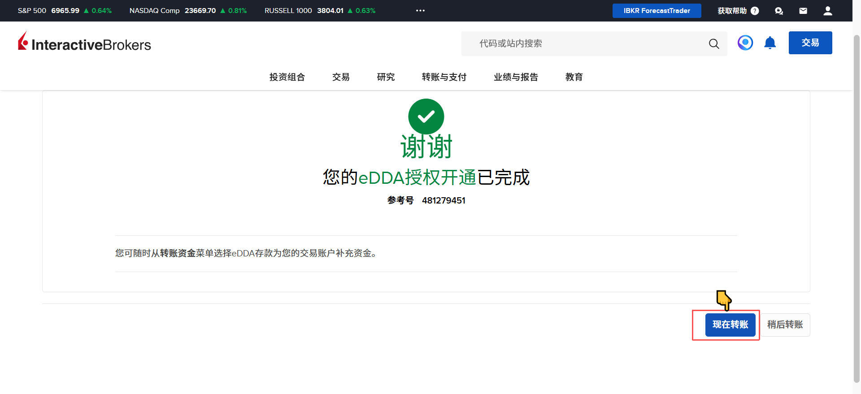The width and height of the screenshot is (861, 394).
Task: Click the search magnifier icon
Action: coord(713,43)
